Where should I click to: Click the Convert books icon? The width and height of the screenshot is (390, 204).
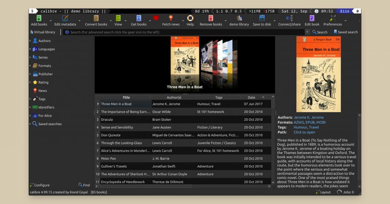(96, 19)
